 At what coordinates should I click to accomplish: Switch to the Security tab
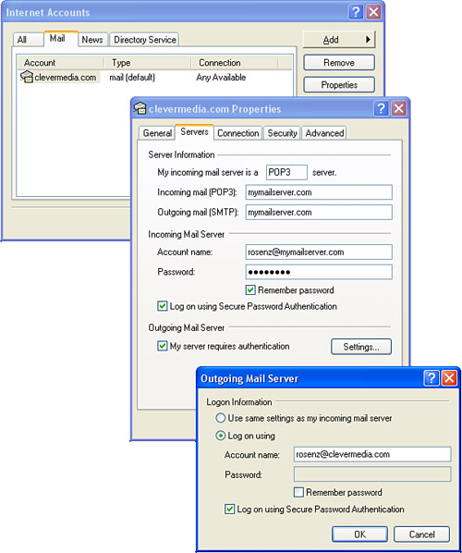pyautogui.click(x=282, y=133)
